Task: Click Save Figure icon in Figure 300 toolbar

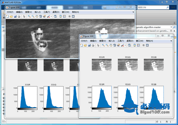Action: (89, 45)
